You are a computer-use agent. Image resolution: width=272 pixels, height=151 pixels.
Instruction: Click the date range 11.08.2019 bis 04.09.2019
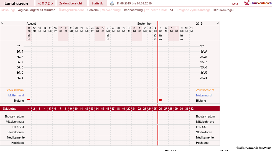[x=134, y=3]
